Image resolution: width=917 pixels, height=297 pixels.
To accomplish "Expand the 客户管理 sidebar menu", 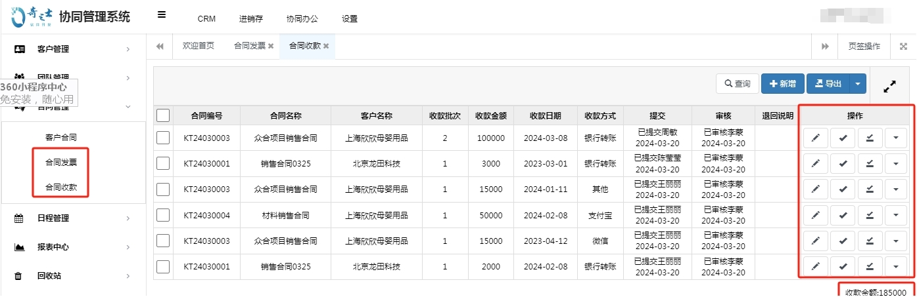I will point(72,49).
